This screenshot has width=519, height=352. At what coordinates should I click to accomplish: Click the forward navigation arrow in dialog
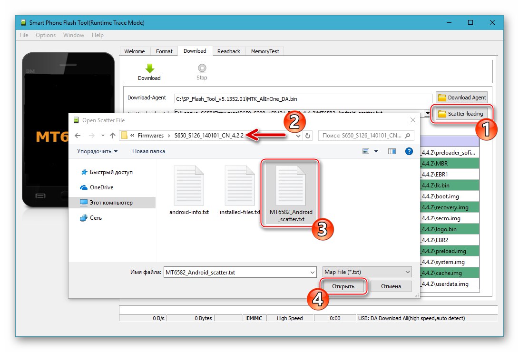[92, 136]
